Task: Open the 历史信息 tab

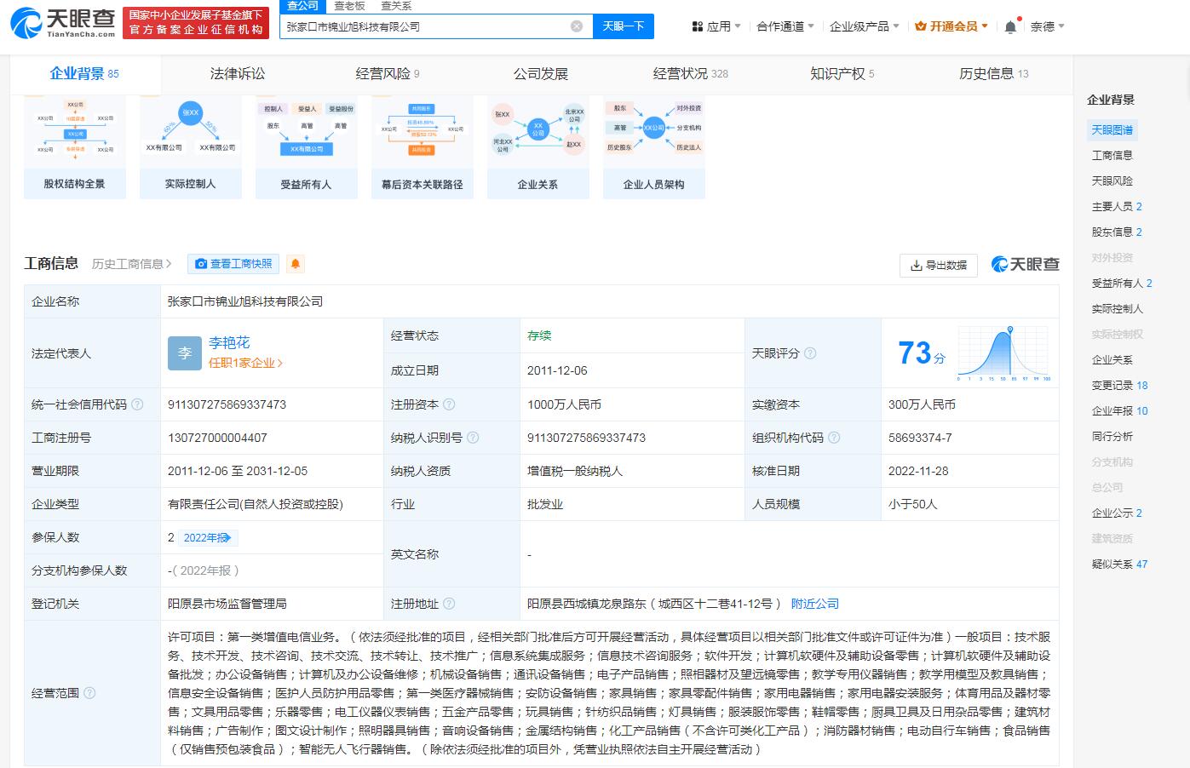Action: 994,74
